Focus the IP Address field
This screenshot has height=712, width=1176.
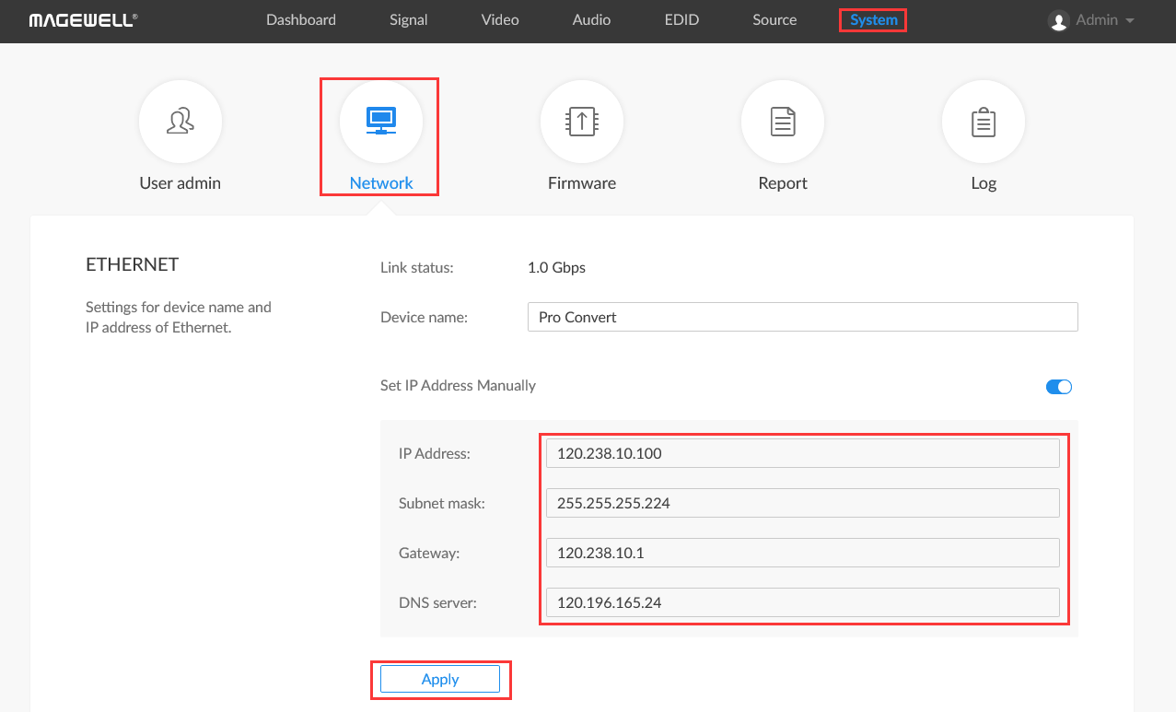(801, 453)
